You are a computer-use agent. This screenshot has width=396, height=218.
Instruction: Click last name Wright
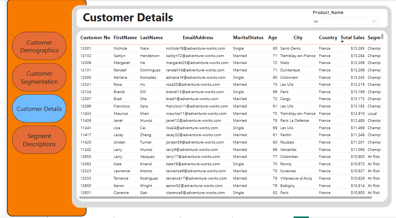click(146, 185)
